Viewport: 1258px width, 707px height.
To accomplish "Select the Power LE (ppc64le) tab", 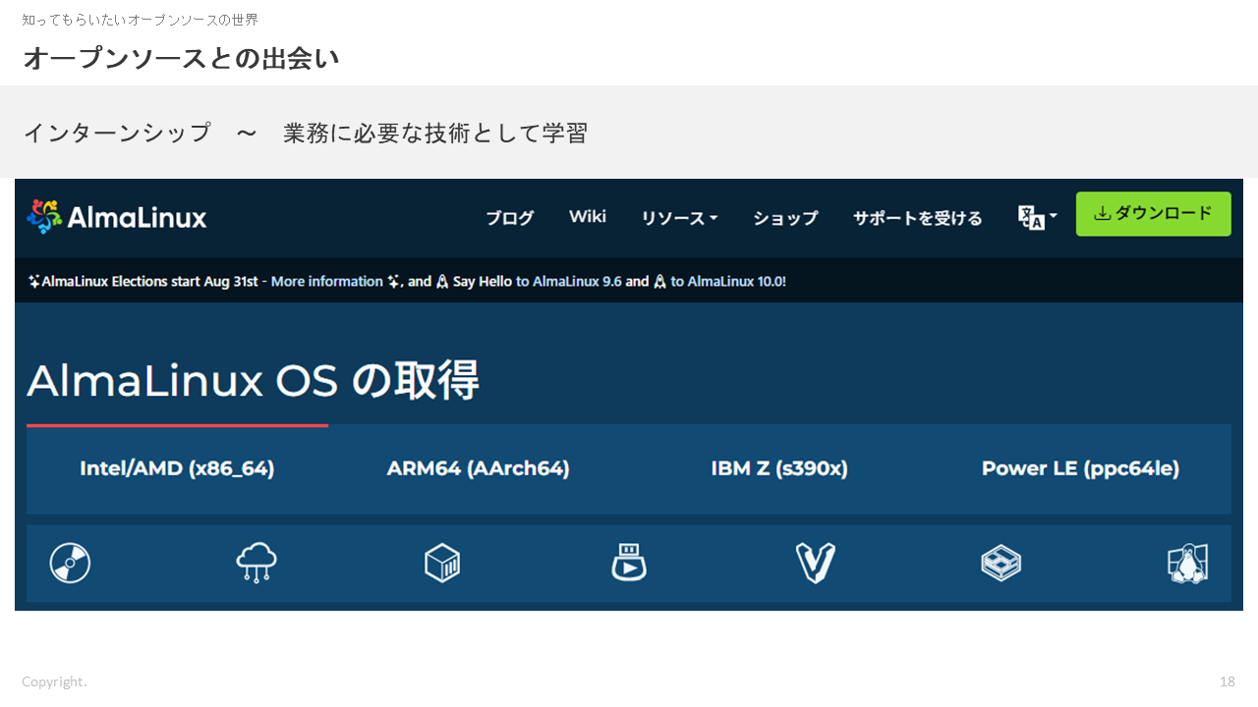I will pyautogui.click(x=1080, y=468).
